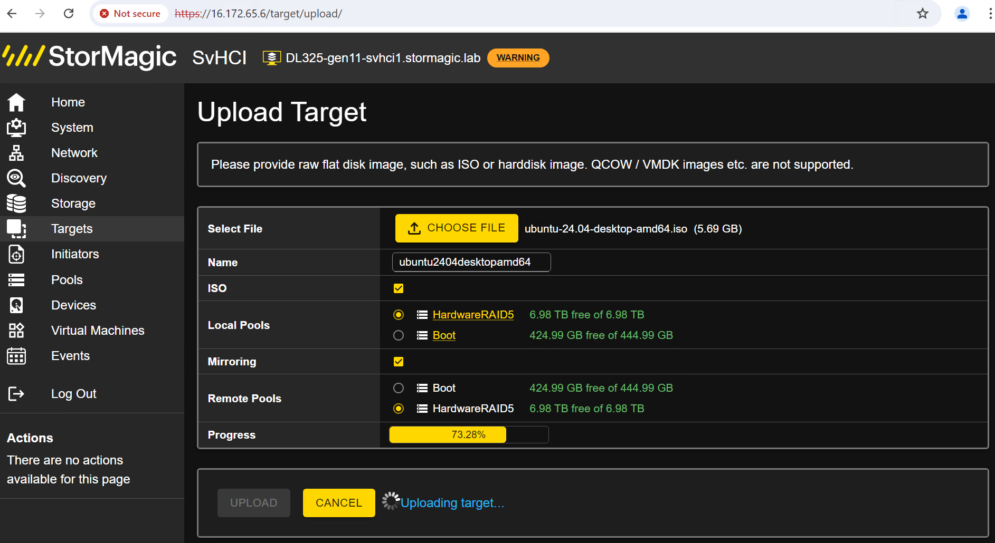Viewport: 995px width, 543px height.
Task: Click the Log Out menu item
Action: [x=73, y=394]
